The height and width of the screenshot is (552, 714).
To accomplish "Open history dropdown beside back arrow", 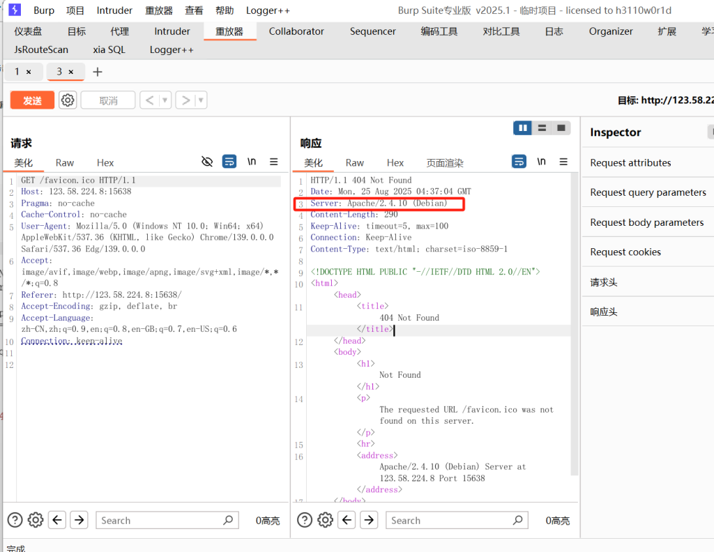I will point(165,100).
